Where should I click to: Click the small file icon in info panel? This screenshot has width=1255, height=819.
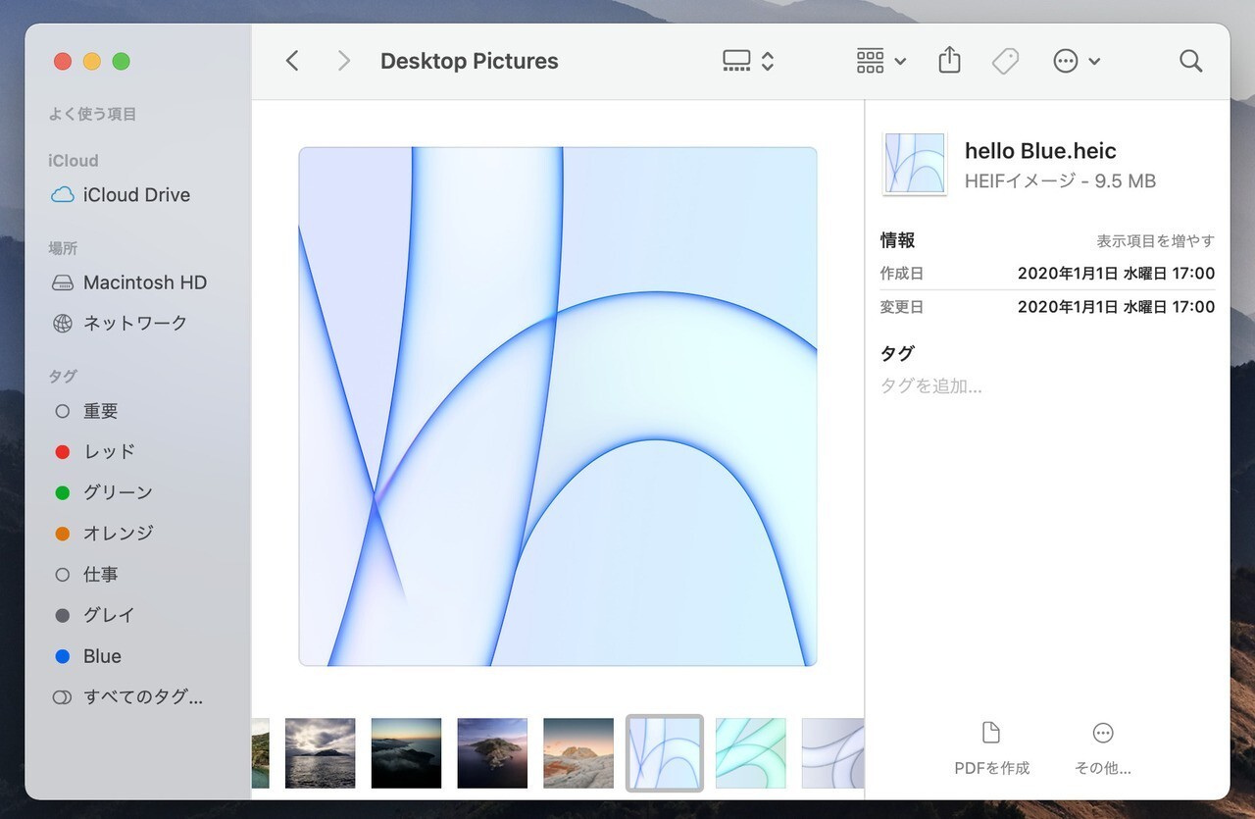(x=915, y=164)
